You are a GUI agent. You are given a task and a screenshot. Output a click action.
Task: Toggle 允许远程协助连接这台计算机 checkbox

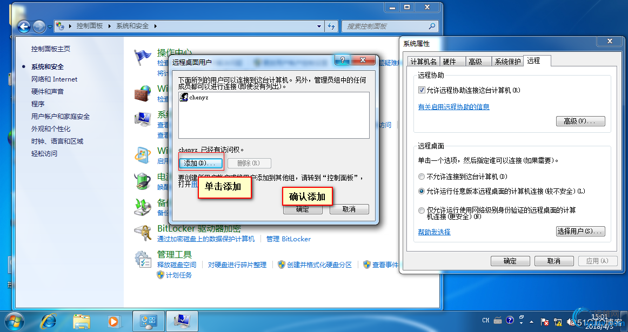422,90
